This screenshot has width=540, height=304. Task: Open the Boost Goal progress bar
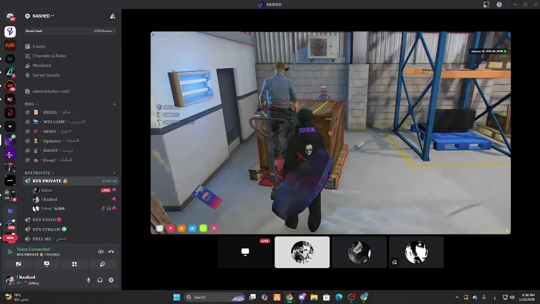pyautogui.click(x=70, y=31)
